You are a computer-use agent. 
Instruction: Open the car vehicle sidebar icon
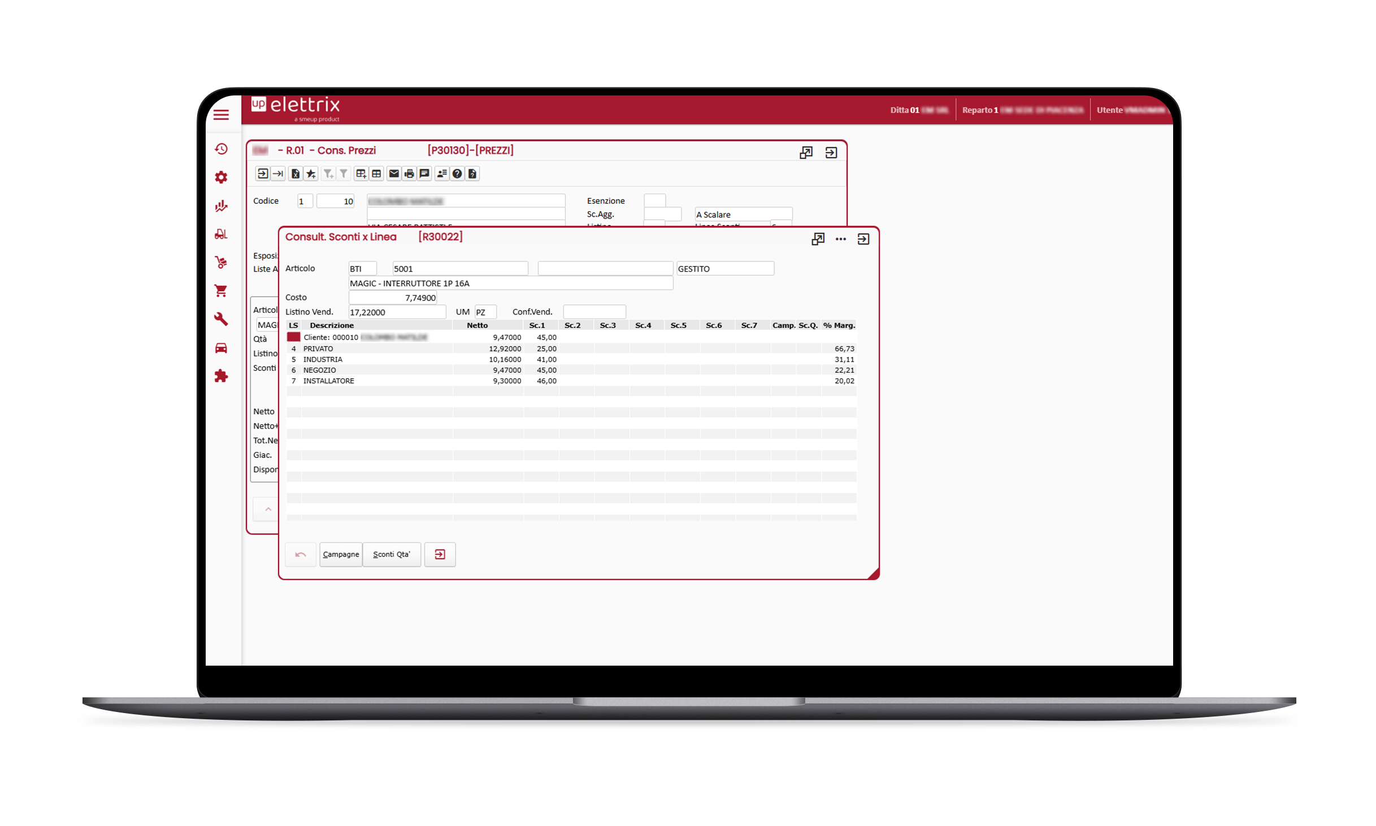pos(221,348)
